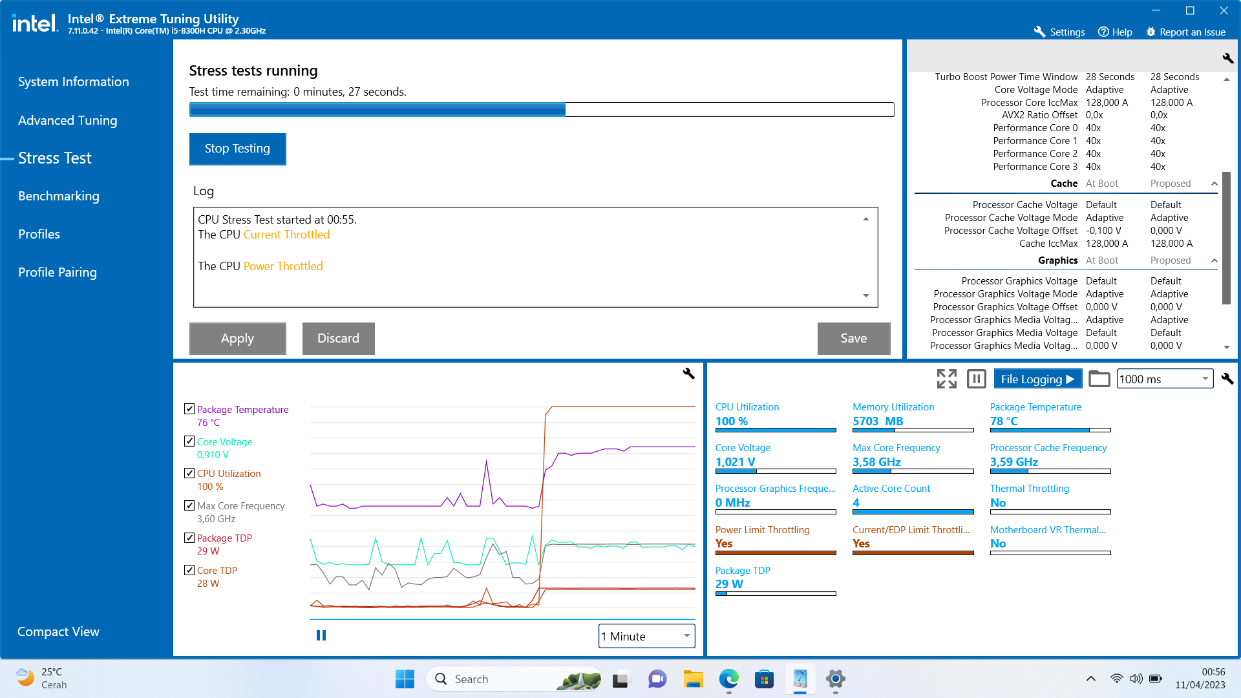Uncheck Max Core Frequency graph line
The height and width of the screenshot is (698, 1241).
(x=189, y=505)
